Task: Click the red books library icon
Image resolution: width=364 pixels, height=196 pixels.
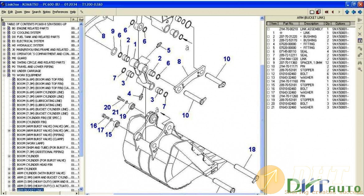Action: [x=319, y=12]
